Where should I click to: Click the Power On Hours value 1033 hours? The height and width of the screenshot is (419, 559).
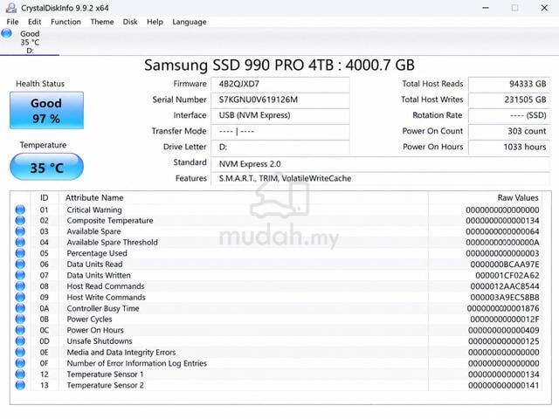pyautogui.click(x=509, y=148)
